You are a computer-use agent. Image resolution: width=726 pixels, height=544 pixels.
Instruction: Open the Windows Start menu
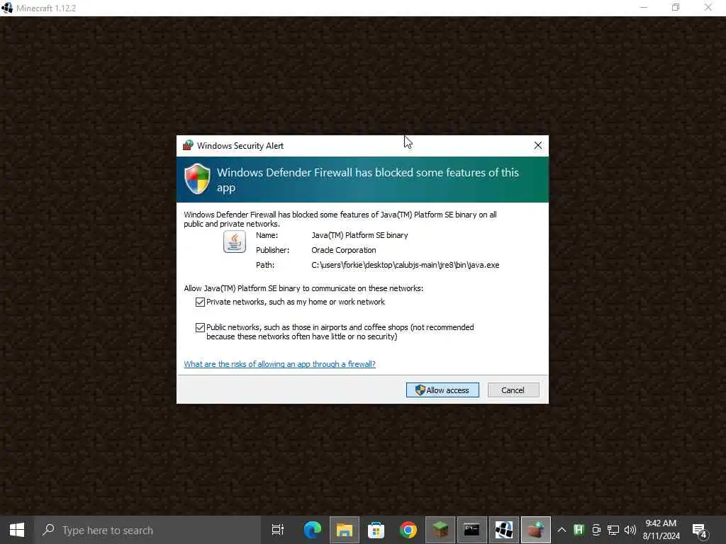coord(17,530)
